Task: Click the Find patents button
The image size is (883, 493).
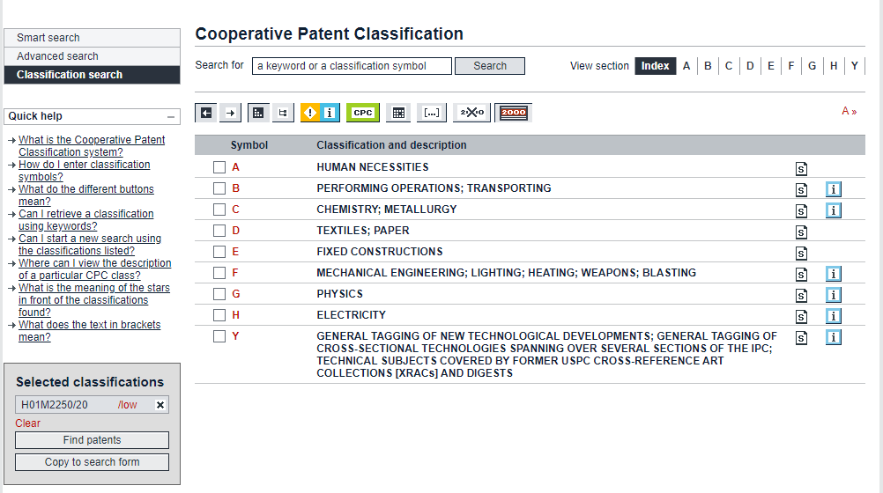Action: (93, 440)
